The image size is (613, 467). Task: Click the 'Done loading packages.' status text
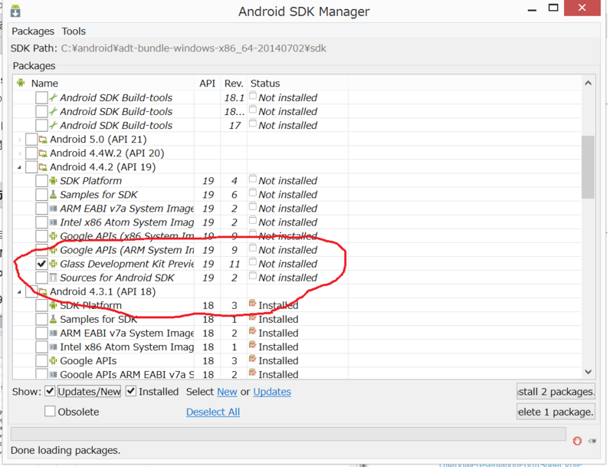(65, 450)
